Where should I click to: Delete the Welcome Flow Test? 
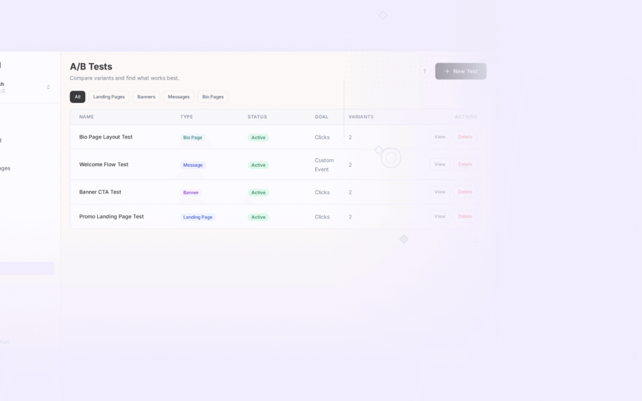pyautogui.click(x=465, y=165)
